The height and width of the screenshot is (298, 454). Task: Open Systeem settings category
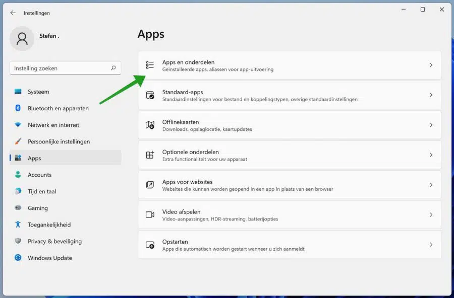pyautogui.click(x=66, y=92)
